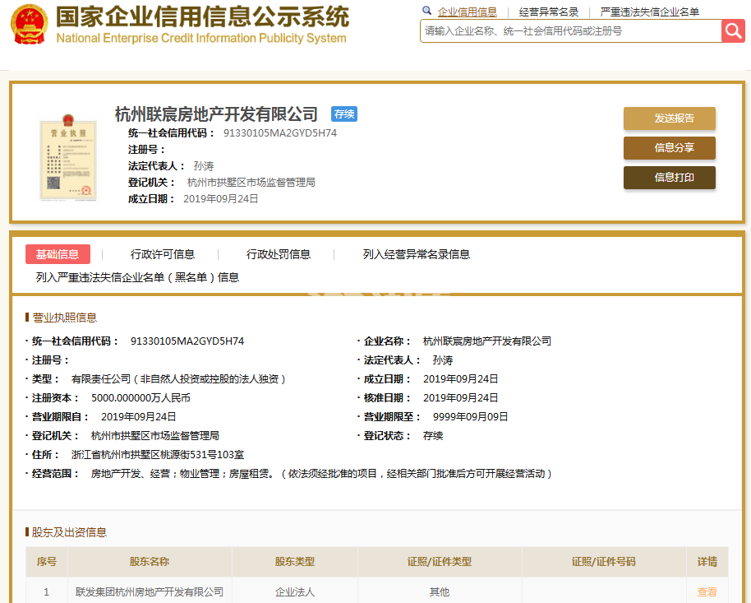Viewport: 751px width, 603px height.
Task: Click the 股东名称 column header
Action: pyautogui.click(x=150, y=561)
